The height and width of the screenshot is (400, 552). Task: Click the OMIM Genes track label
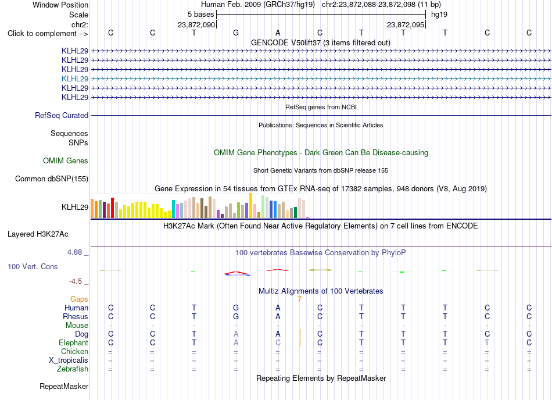point(65,161)
